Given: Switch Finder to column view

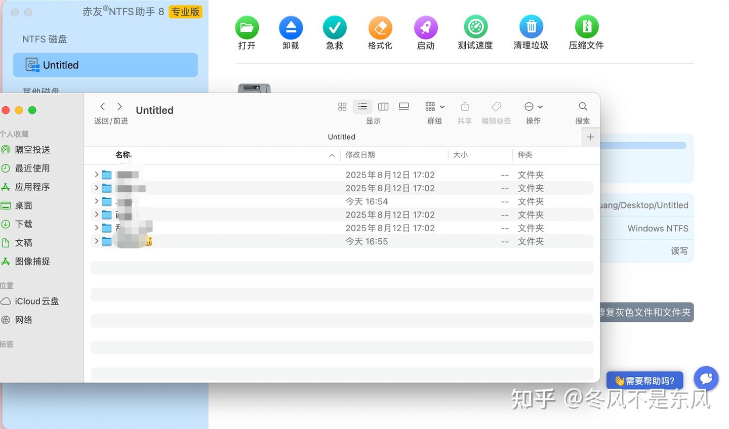Looking at the screenshot, I should coord(383,106).
